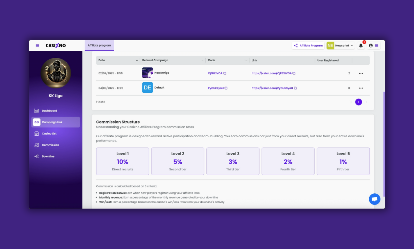414x249 pixels.
Task: Click date 02/04/2025 - 11:59
Action: coord(110,73)
